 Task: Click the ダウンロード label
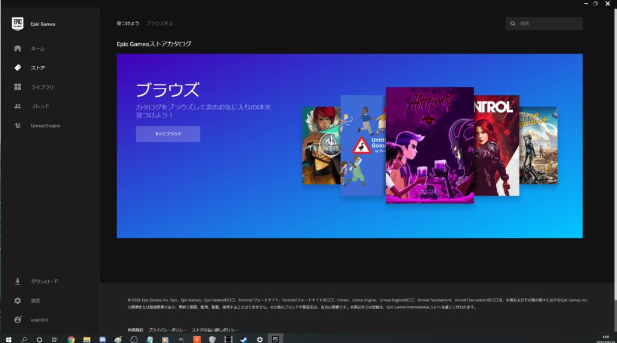tap(45, 281)
